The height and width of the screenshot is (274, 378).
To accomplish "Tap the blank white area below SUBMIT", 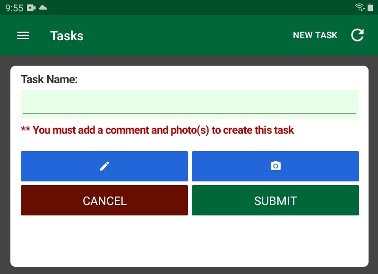I will point(275,241).
